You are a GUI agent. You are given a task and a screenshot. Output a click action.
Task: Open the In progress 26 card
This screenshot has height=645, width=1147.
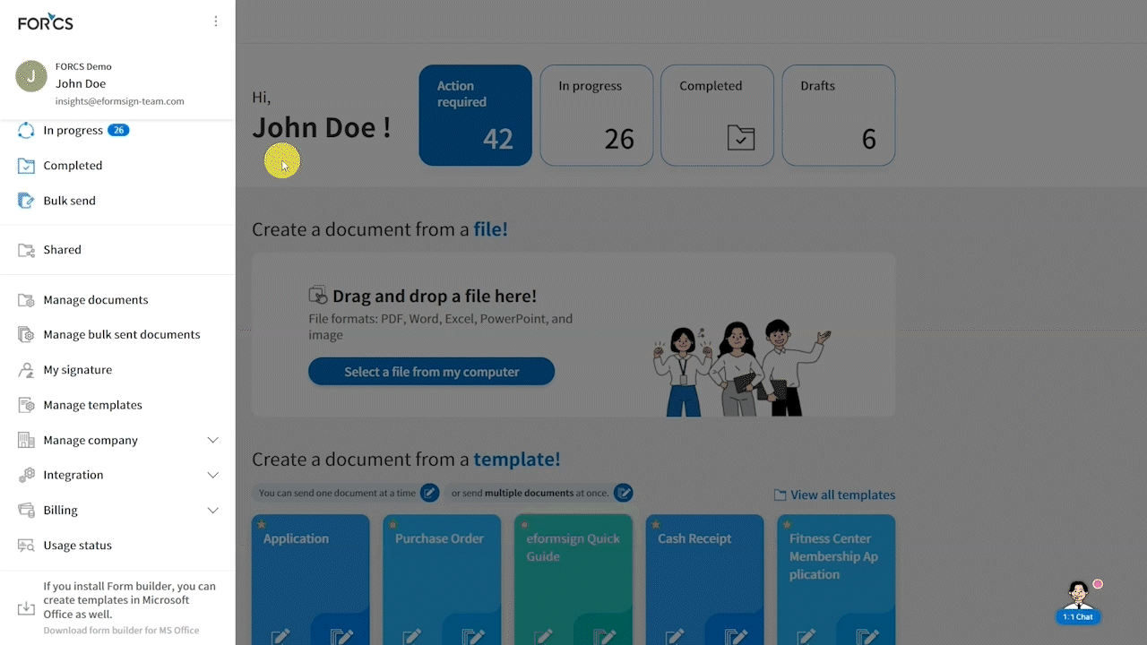(596, 115)
